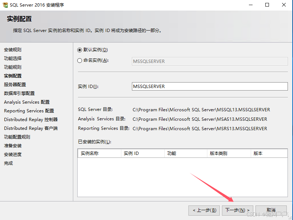Open the 数据库引擎配置 step in sidebar

point(19,93)
